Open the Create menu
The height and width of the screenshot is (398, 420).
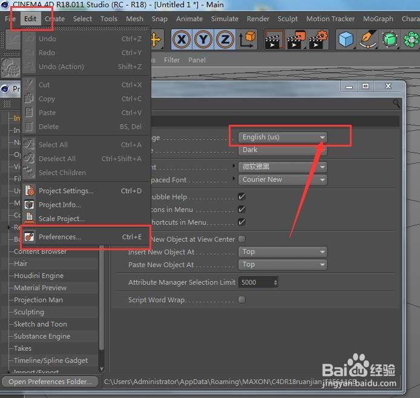coord(54,19)
